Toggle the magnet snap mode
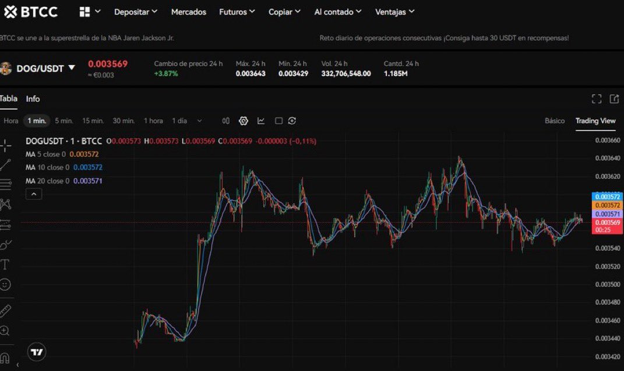Viewport: 624px width, 371px height. click(x=5, y=358)
